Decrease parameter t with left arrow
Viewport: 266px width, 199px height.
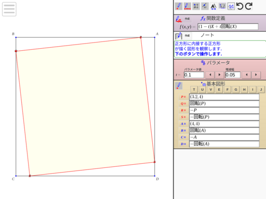(210, 75)
